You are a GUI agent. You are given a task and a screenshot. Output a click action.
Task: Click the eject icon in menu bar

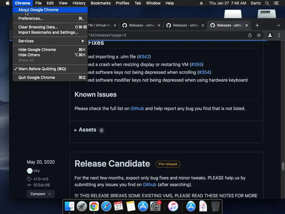[x=201, y=3]
